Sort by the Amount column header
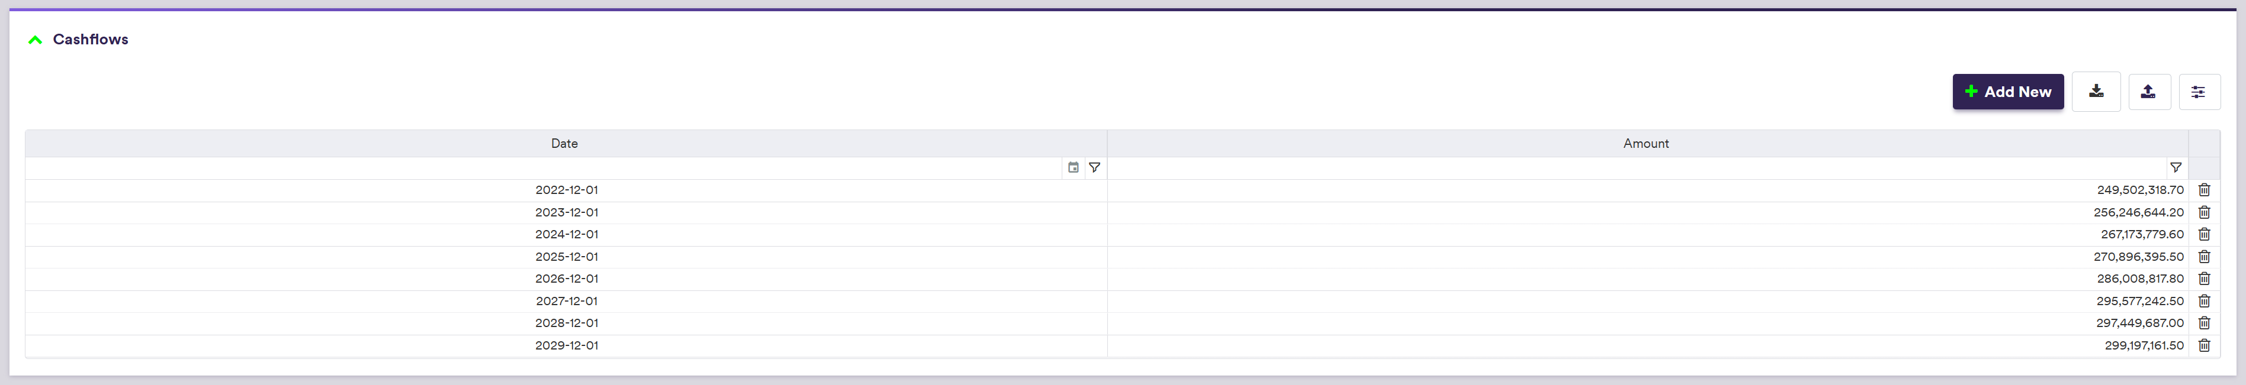The image size is (2246, 385). (1645, 144)
